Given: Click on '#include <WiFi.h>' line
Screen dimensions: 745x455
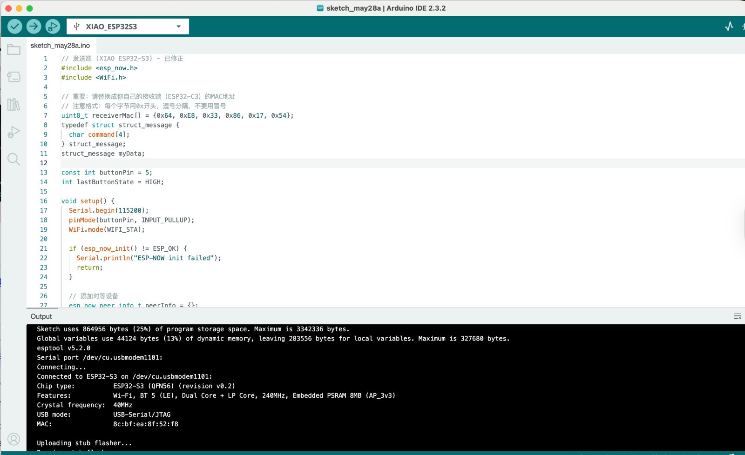Looking at the screenshot, I should [94, 77].
